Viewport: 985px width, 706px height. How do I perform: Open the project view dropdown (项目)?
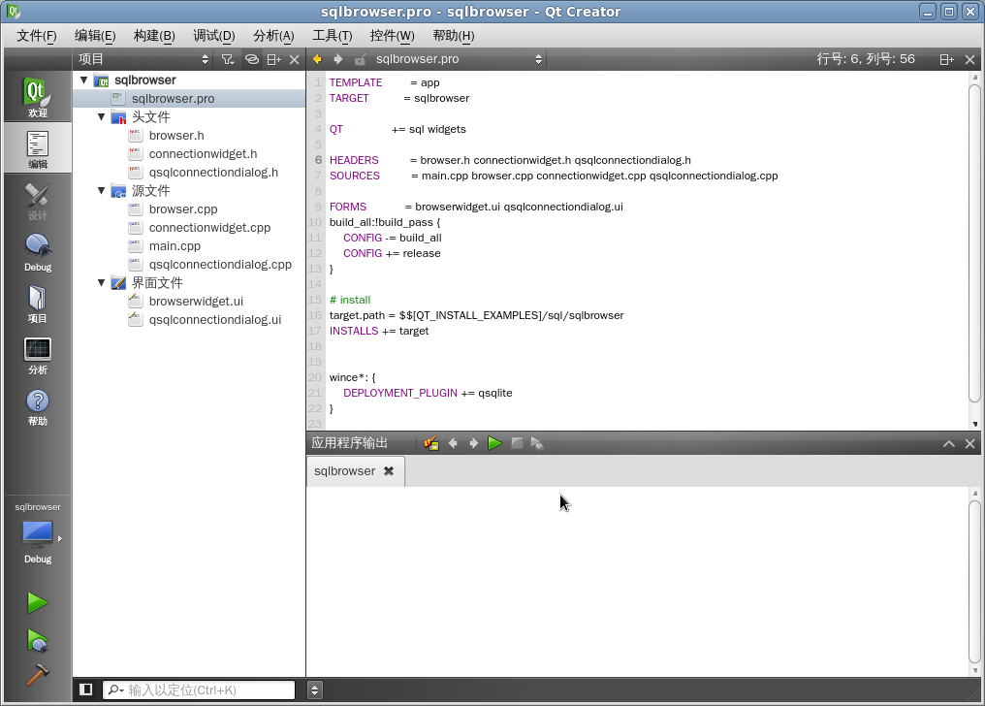click(143, 59)
